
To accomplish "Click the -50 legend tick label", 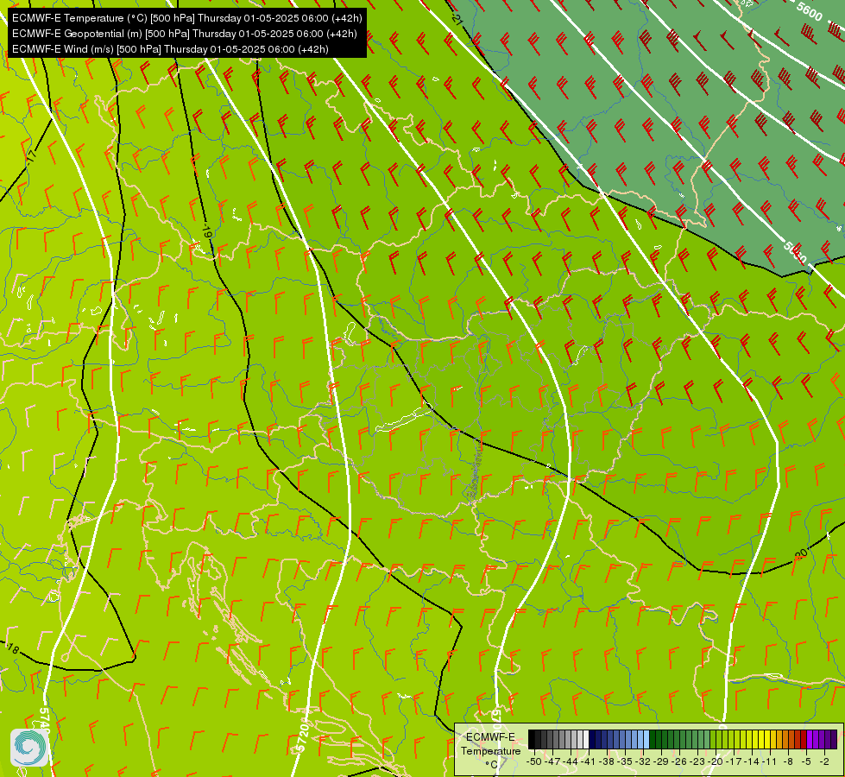I will pyautogui.click(x=534, y=761).
